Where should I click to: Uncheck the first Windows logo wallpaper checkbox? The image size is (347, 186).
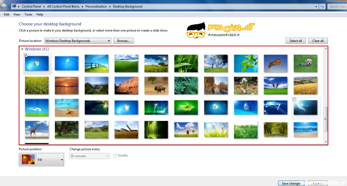pyautogui.click(x=26, y=55)
